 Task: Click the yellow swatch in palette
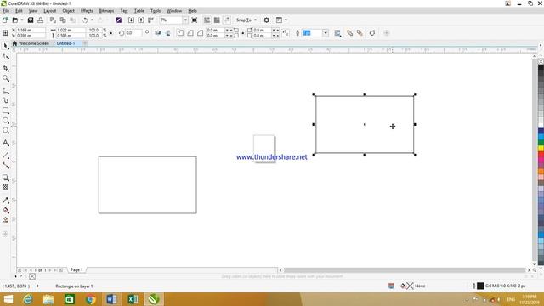[x=541, y=149]
